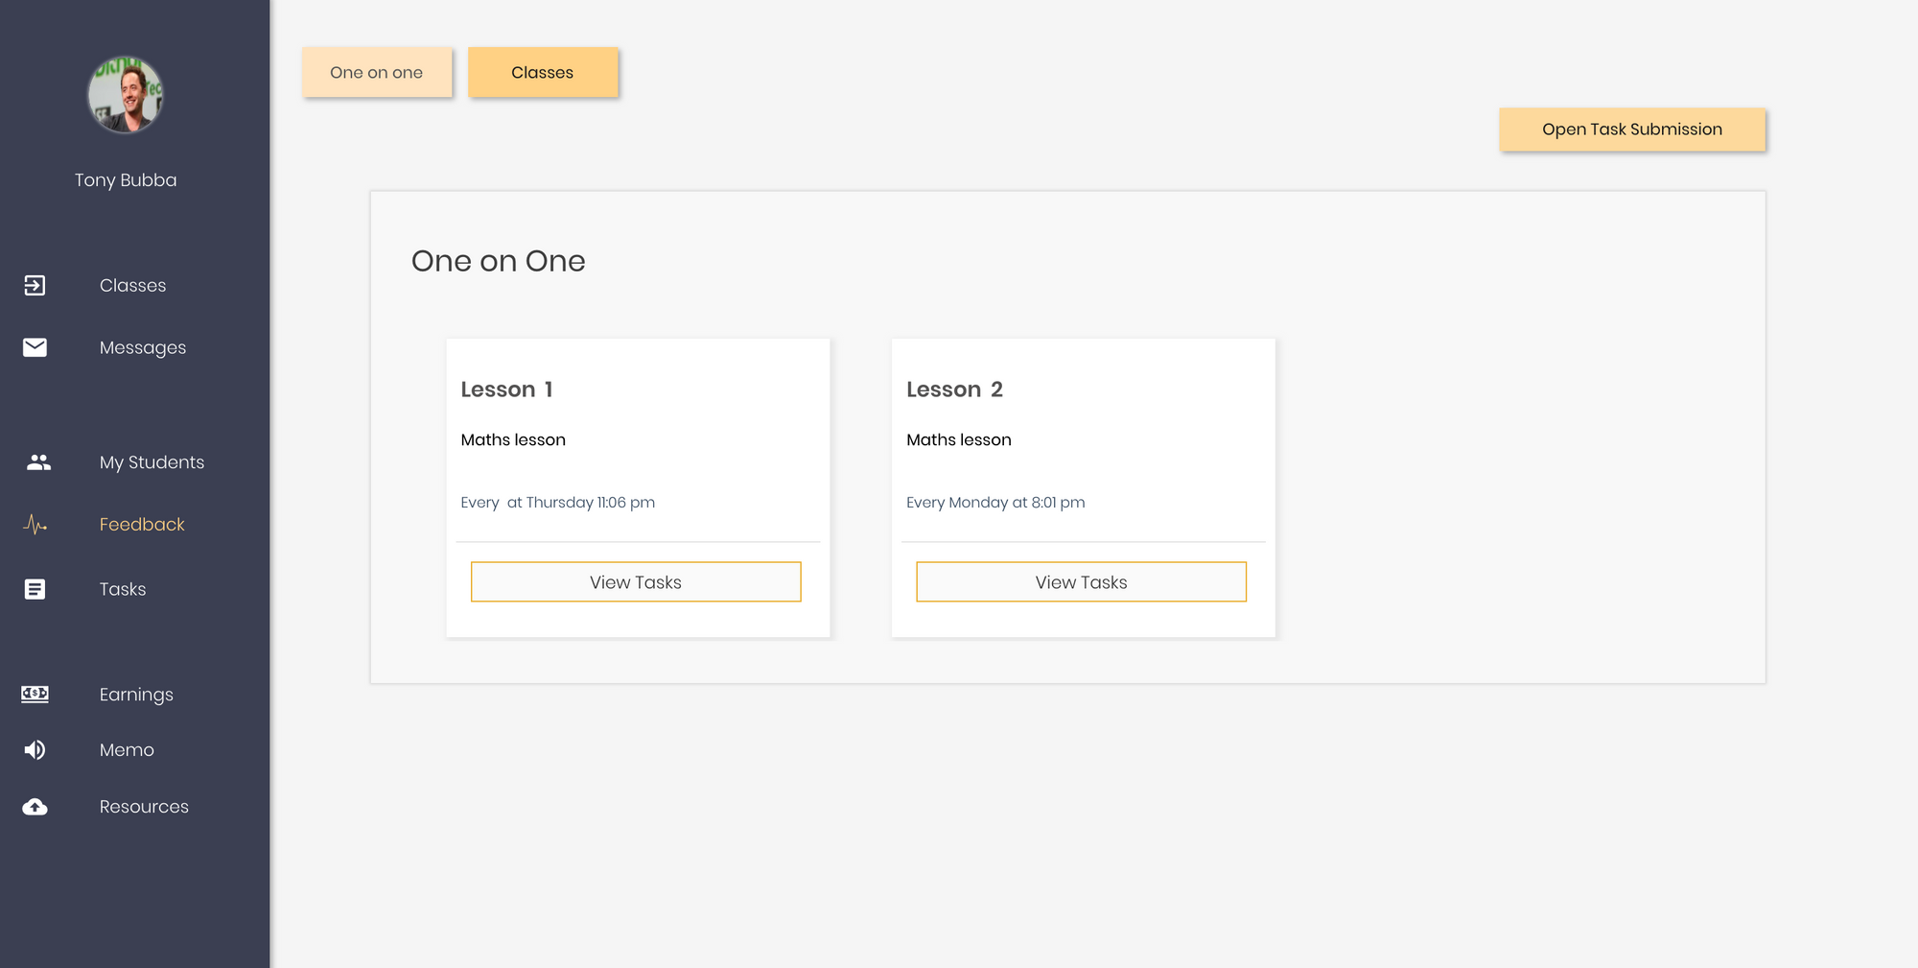This screenshot has height=968, width=1918.
Task: Open Tony Bubba's profile picture
Action: [126, 94]
